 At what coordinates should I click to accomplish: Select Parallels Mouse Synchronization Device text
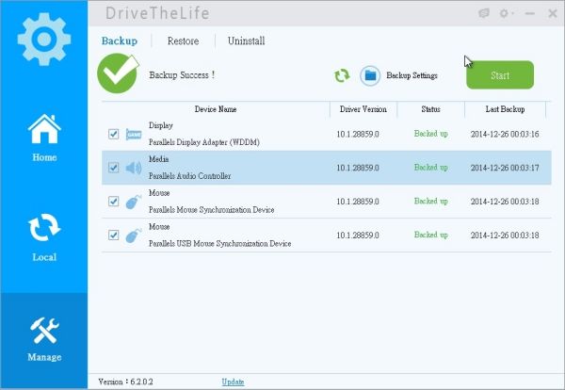tap(212, 210)
